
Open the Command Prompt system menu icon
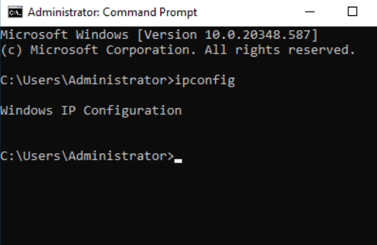(15, 12)
